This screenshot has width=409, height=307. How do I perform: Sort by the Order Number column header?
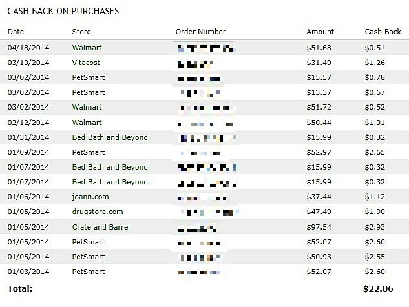[200, 32]
